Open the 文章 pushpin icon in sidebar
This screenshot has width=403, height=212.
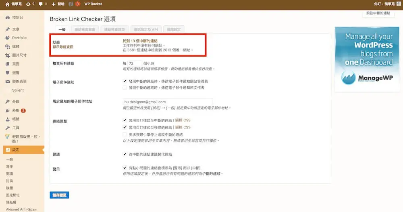(8, 29)
